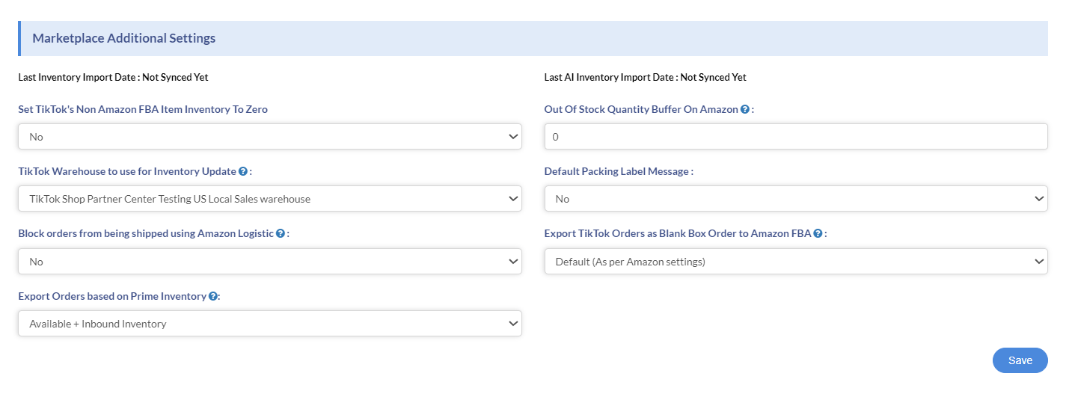Screen dimensions: 1069x394
Task: Click the Export Orders based on Prime Inventory label
Action: [112, 296]
